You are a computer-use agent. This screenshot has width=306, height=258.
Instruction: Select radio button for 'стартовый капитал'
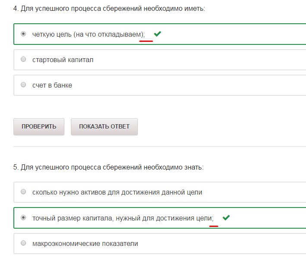[23, 60]
